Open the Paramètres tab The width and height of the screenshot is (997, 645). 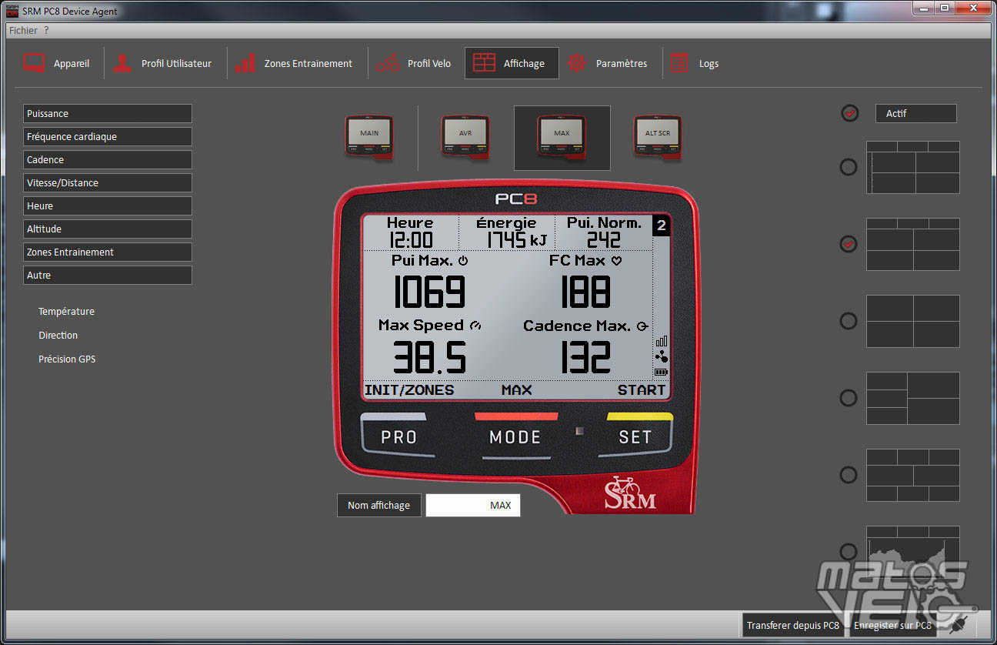607,63
